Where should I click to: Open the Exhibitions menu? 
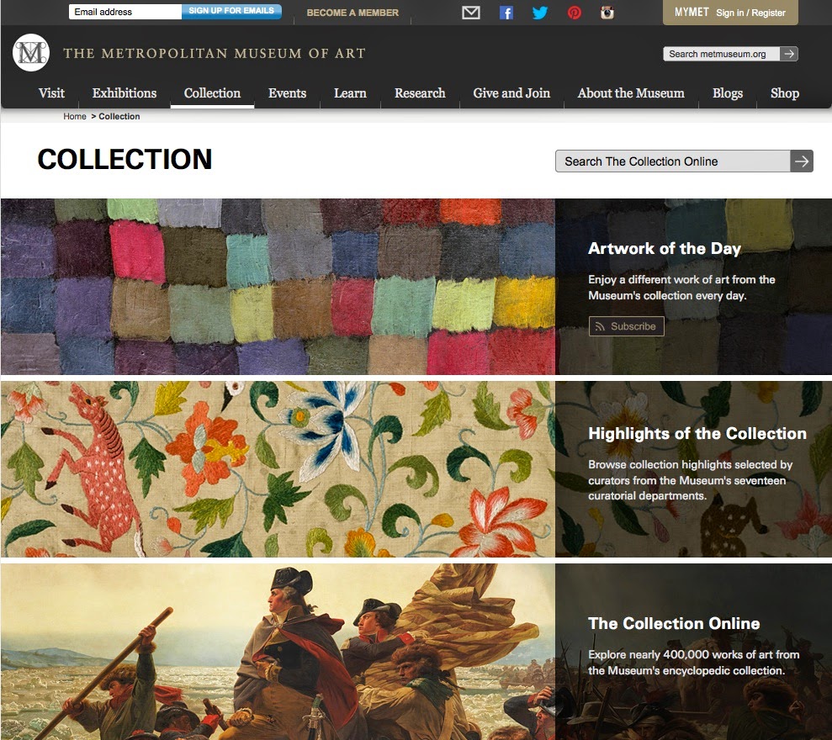[x=125, y=92]
